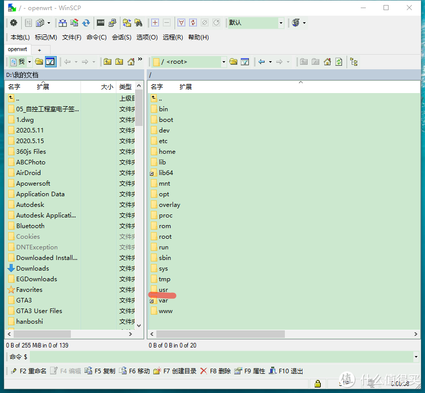Open the 选项(O) menu

tap(147, 37)
